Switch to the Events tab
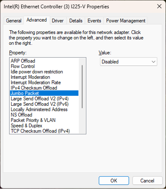The height and width of the screenshot is (189, 166). point(94,21)
